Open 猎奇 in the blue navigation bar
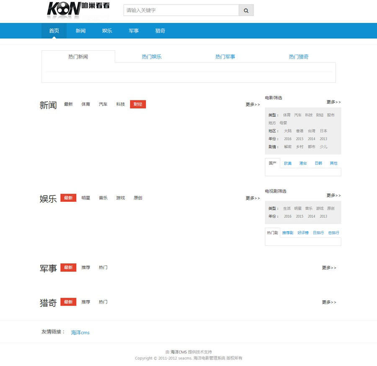The width and height of the screenshot is (377, 366). point(160,31)
